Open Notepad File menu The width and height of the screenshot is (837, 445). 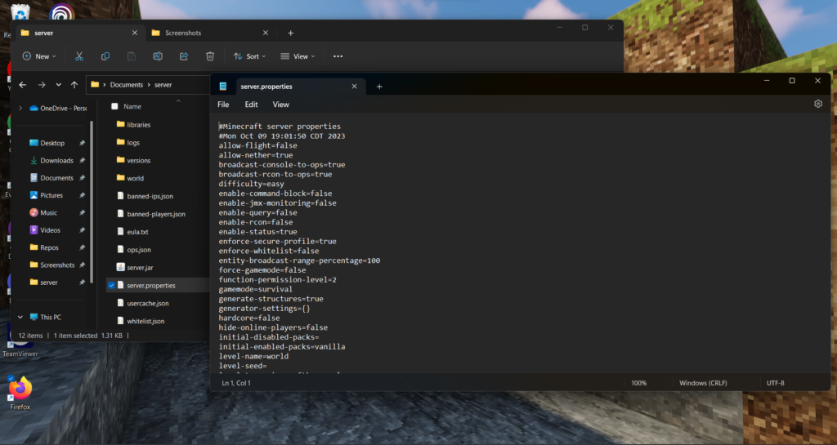coord(223,105)
